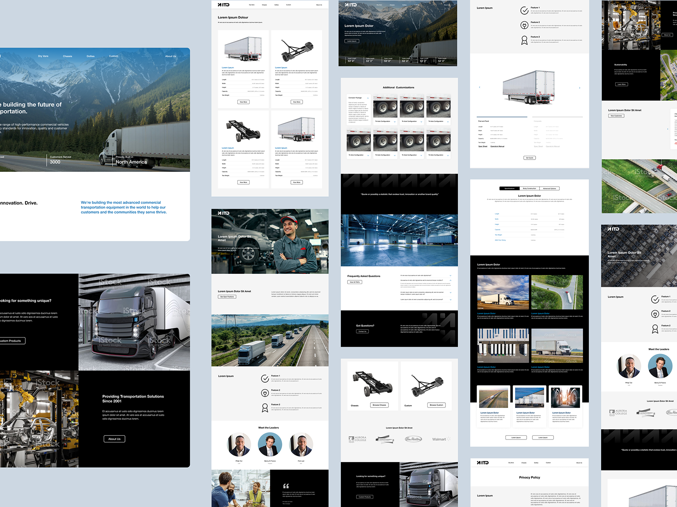Switch to the Body Construction tab

[529, 189]
